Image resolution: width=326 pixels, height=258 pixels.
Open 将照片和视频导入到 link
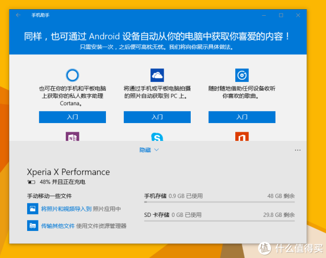click(x=66, y=209)
